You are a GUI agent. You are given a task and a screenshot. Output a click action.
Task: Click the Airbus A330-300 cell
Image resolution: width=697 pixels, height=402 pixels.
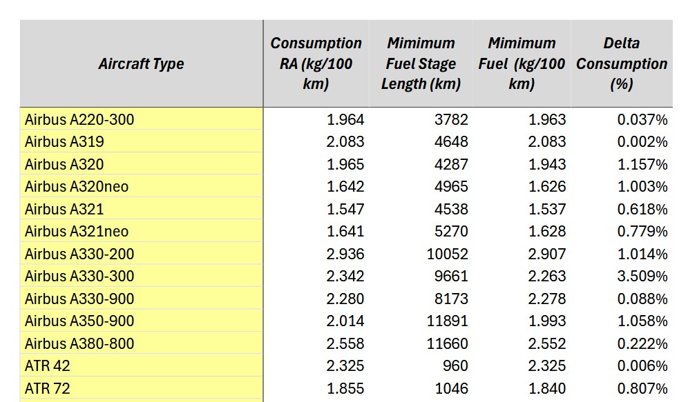pos(142,277)
